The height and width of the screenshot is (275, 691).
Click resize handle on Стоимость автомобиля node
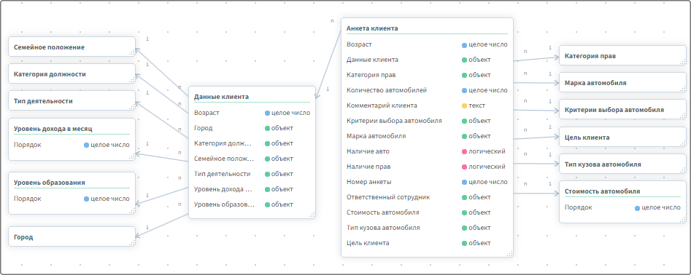point(683,219)
